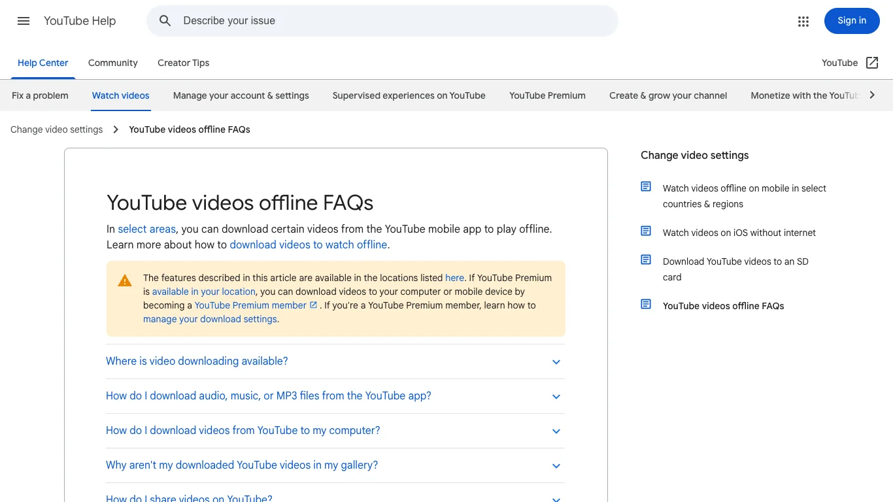Image resolution: width=893 pixels, height=502 pixels.
Task: Expand How do I share videos question
Action: tap(556, 499)
